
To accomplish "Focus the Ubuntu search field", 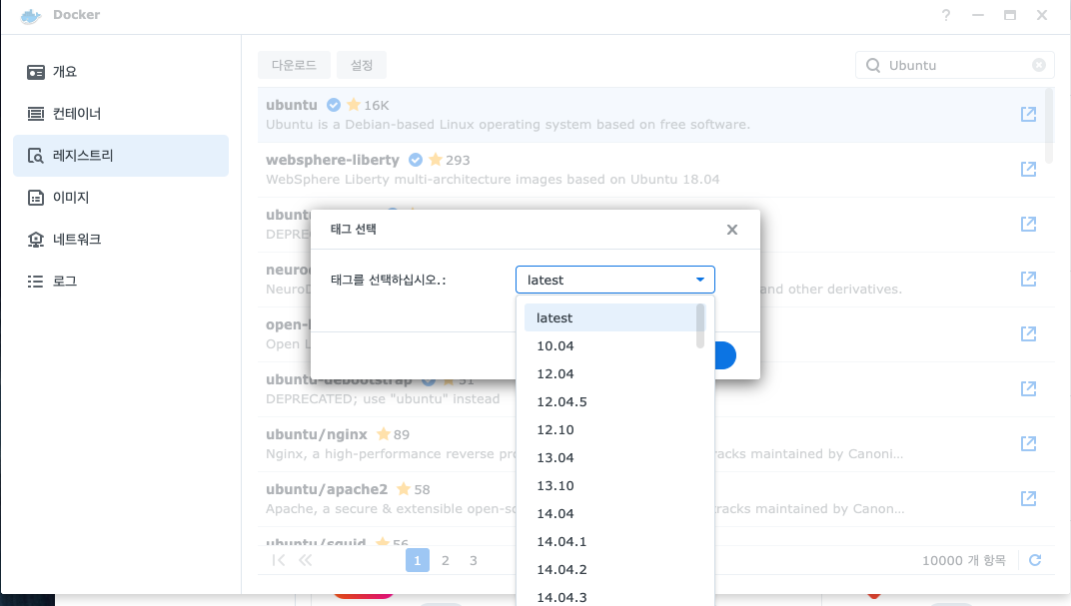I will pos(956,65).
